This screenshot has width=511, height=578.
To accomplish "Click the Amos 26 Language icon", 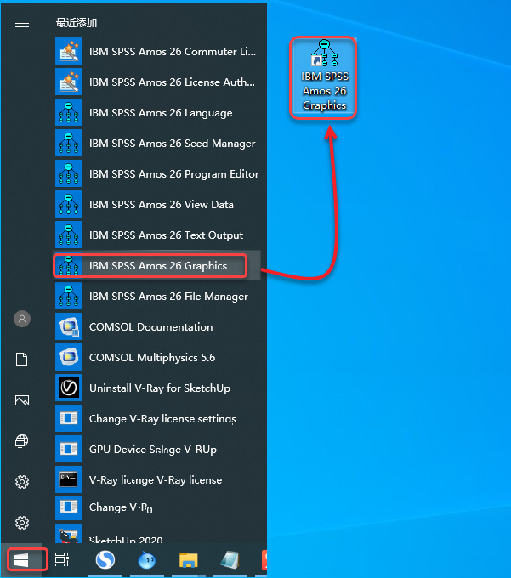I will click(69, 112).
